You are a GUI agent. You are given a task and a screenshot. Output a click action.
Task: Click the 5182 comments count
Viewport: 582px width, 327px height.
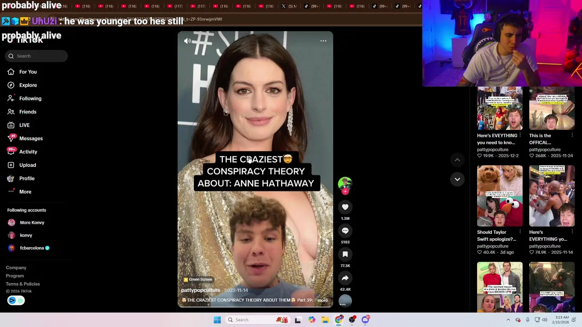[x=345, y=242]
